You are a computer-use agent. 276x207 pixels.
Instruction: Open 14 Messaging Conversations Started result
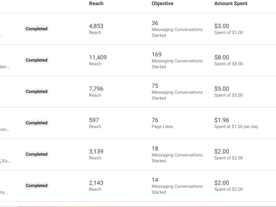point(177,186)
